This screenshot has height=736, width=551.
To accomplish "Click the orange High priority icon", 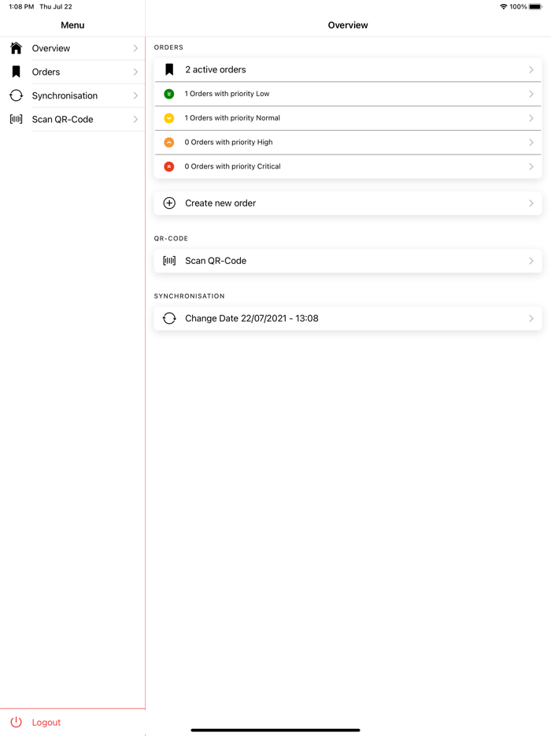I will tap(169, 143).
